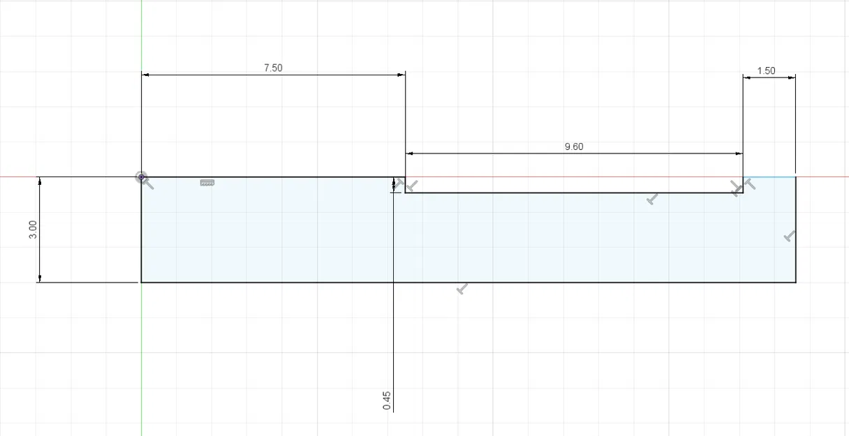Pick perpendicular constraint icon under the notch's bottom line
The height and width of the screenshot is (436, 849).
[x=653, y=200]
